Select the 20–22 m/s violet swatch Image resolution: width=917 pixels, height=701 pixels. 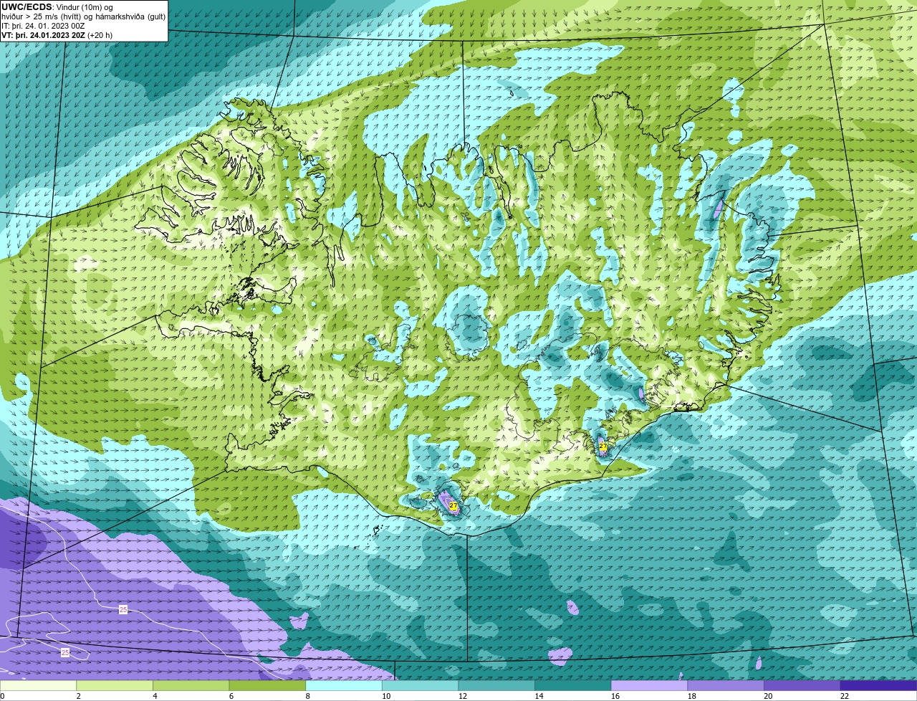coord(802,685)
